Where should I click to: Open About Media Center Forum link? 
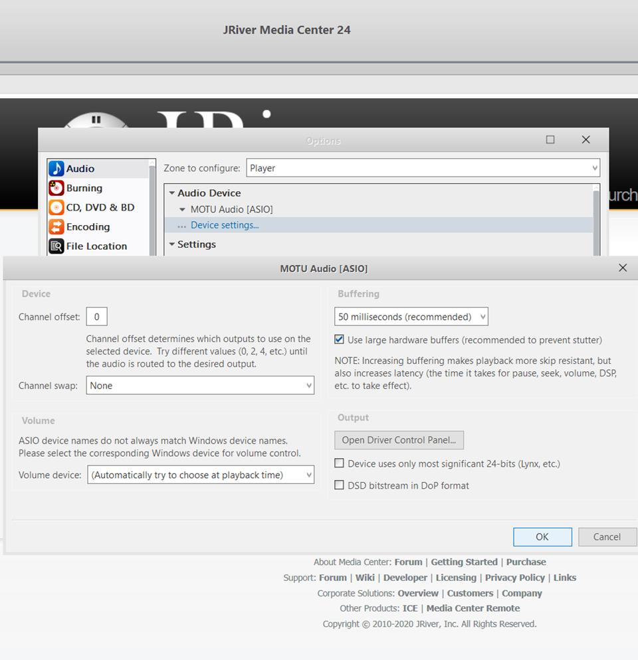pyautogui.click(x=408, y=562)
